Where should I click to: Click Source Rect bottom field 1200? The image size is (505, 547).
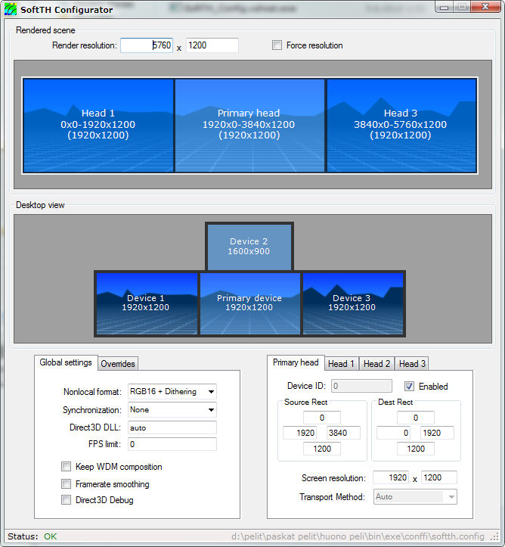coord(322,449)
